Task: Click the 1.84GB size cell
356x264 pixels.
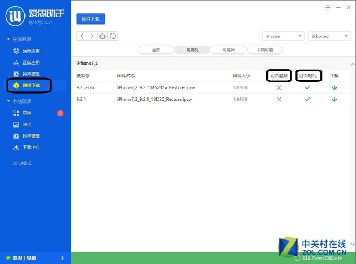Action: tap(240, 99)
